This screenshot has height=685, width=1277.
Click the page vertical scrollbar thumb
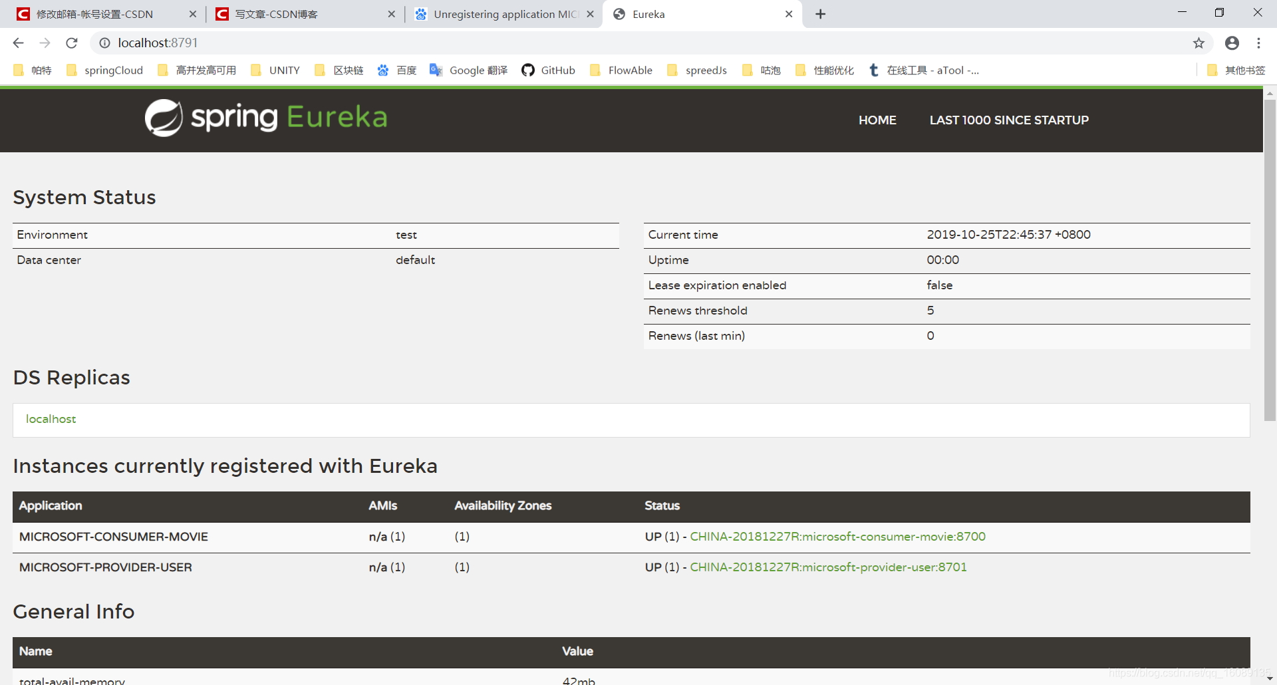(x=1270, y=259)
